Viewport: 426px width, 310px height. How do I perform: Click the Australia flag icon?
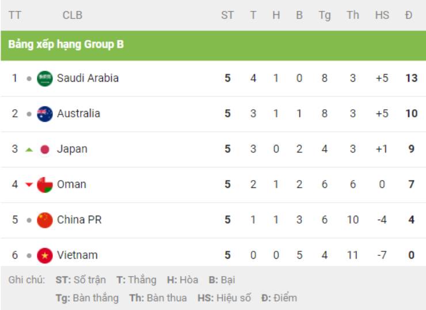pos(45,114)
